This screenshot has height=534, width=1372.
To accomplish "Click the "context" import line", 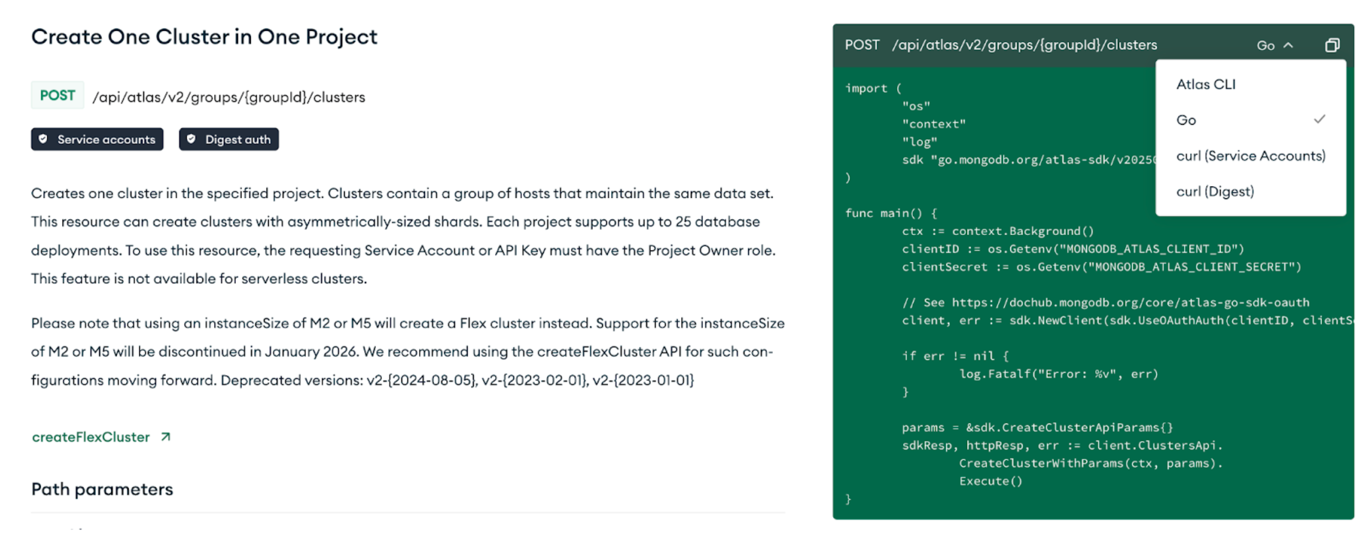I will click(x=934, y=124).
